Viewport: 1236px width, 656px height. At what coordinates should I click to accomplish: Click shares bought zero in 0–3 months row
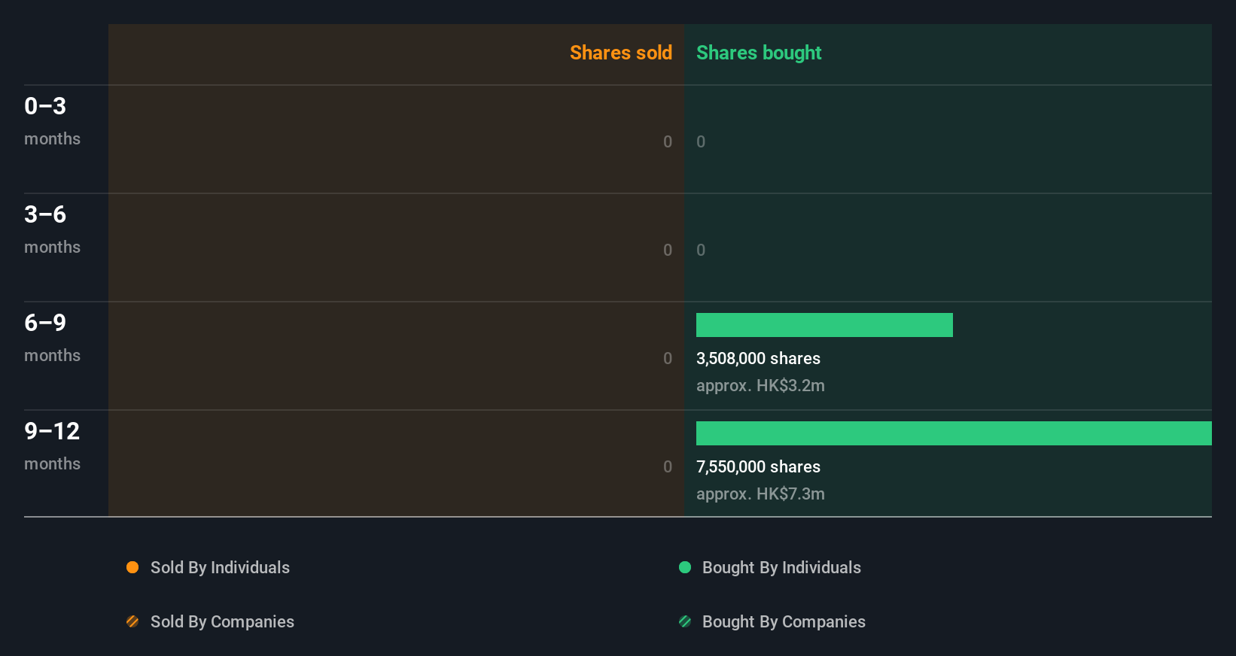tap(701, 141)
